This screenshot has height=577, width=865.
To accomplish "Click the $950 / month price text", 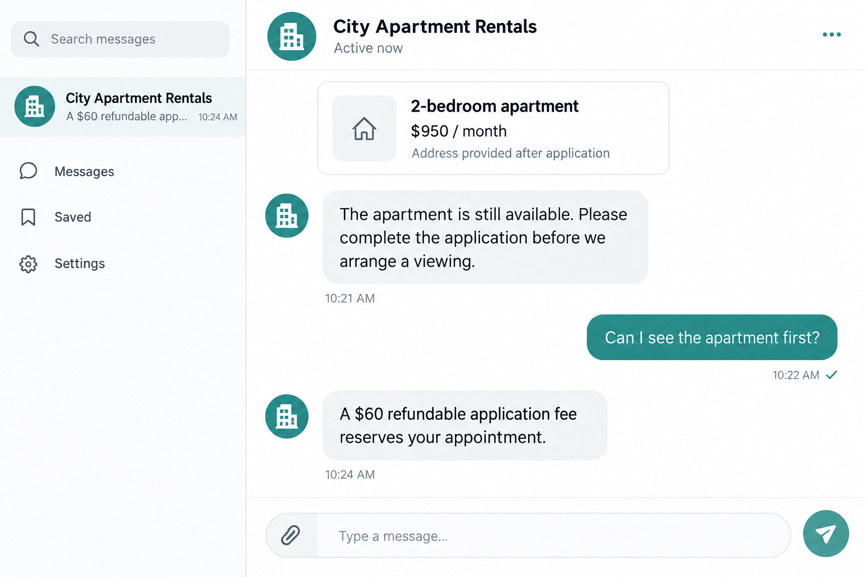I will pyautogui.click(x=459, y=131).
